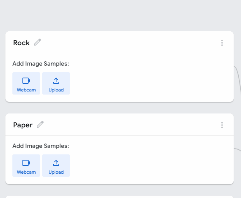Click "Add Image Samples:" label in Rock card
The height and width of the screenshot is (198, 241).
(41, 64)
